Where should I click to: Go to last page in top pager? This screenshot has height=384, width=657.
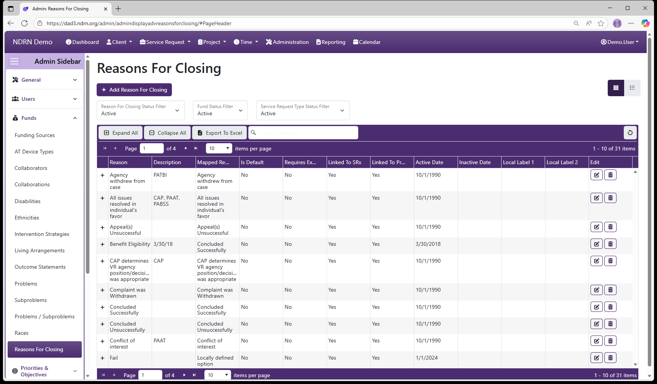196,148
